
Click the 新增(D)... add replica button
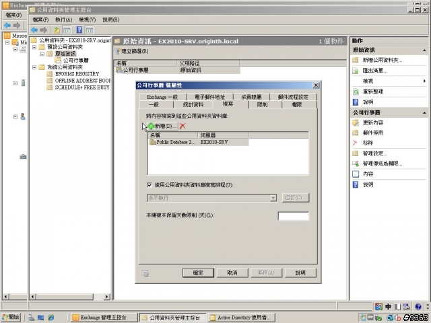point(162,126)
